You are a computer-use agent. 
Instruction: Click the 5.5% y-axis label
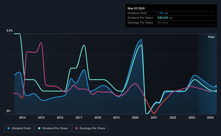pyautogui.click(x=9, y=31)
